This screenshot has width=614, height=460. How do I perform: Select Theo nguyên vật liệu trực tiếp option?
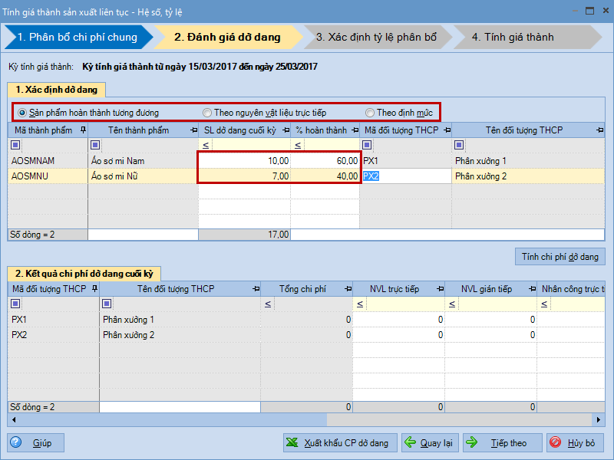pyautogui.click(x=207, y=113)
